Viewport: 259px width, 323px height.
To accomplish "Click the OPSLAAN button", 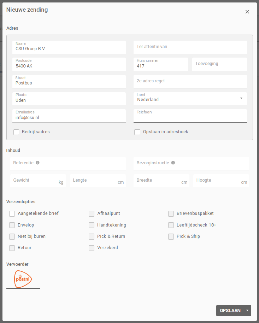I will tap(230, 311).
